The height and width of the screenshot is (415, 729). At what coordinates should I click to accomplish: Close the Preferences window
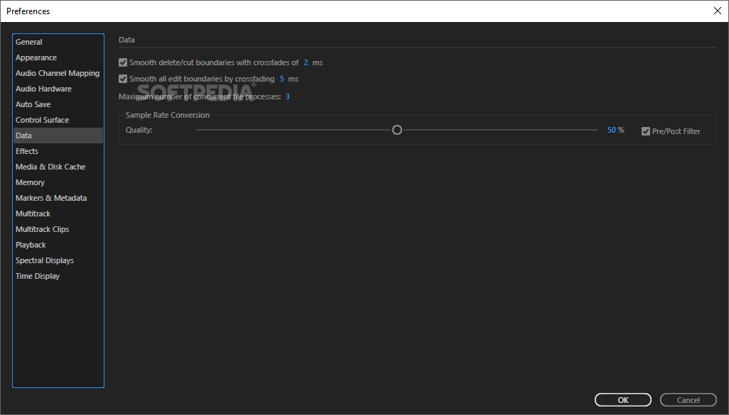(718, 11)
